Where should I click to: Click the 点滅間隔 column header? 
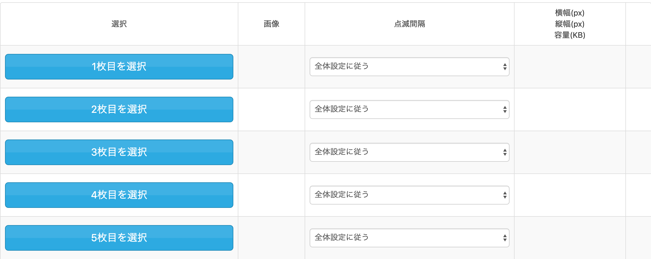[x=409, y=24]
